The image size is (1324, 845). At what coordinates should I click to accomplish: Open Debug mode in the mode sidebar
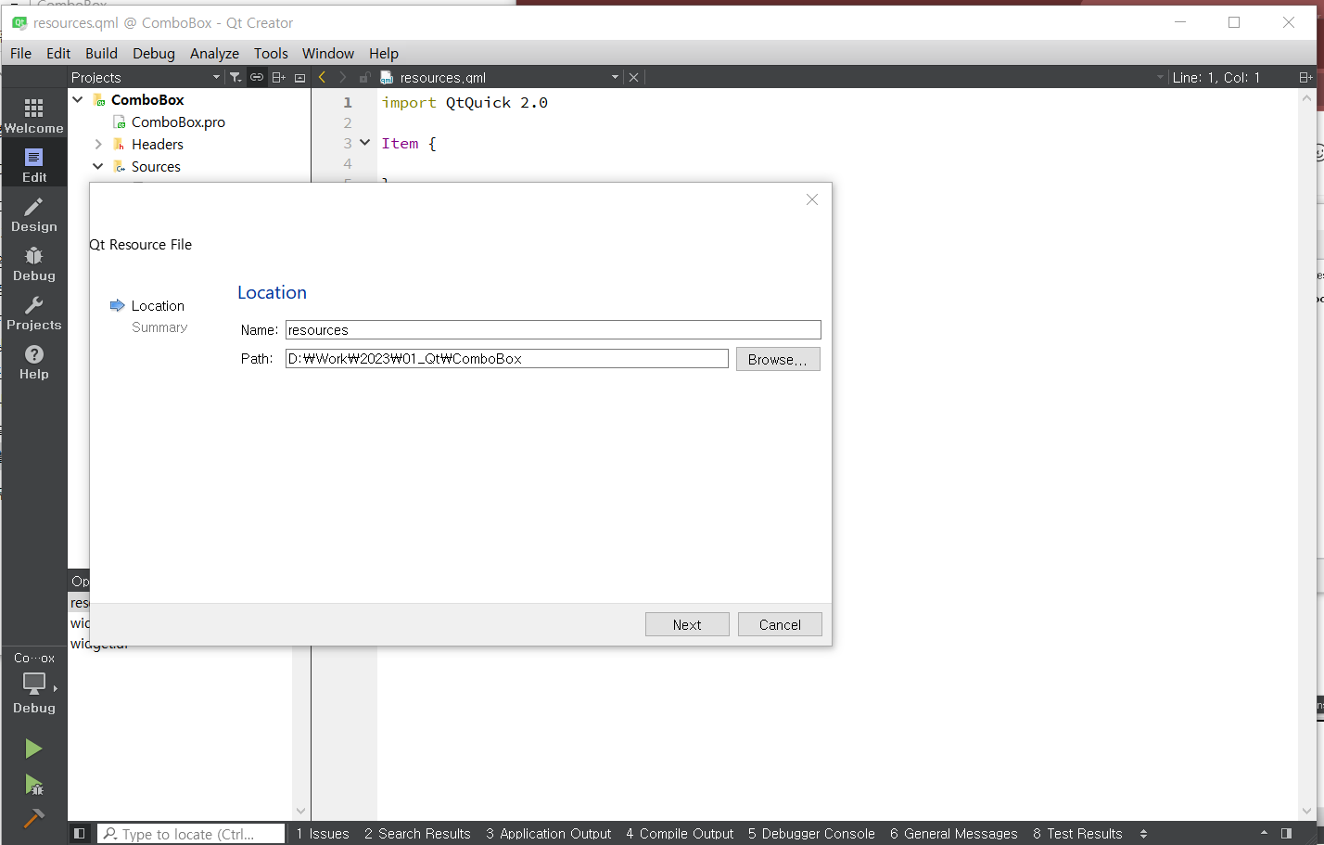point(33,263)
